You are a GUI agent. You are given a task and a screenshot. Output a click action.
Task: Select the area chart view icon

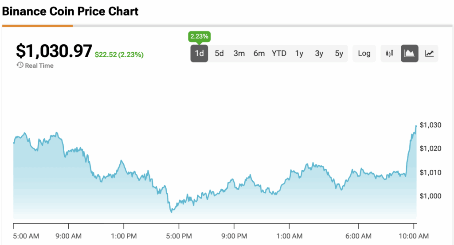pos(410,54)
